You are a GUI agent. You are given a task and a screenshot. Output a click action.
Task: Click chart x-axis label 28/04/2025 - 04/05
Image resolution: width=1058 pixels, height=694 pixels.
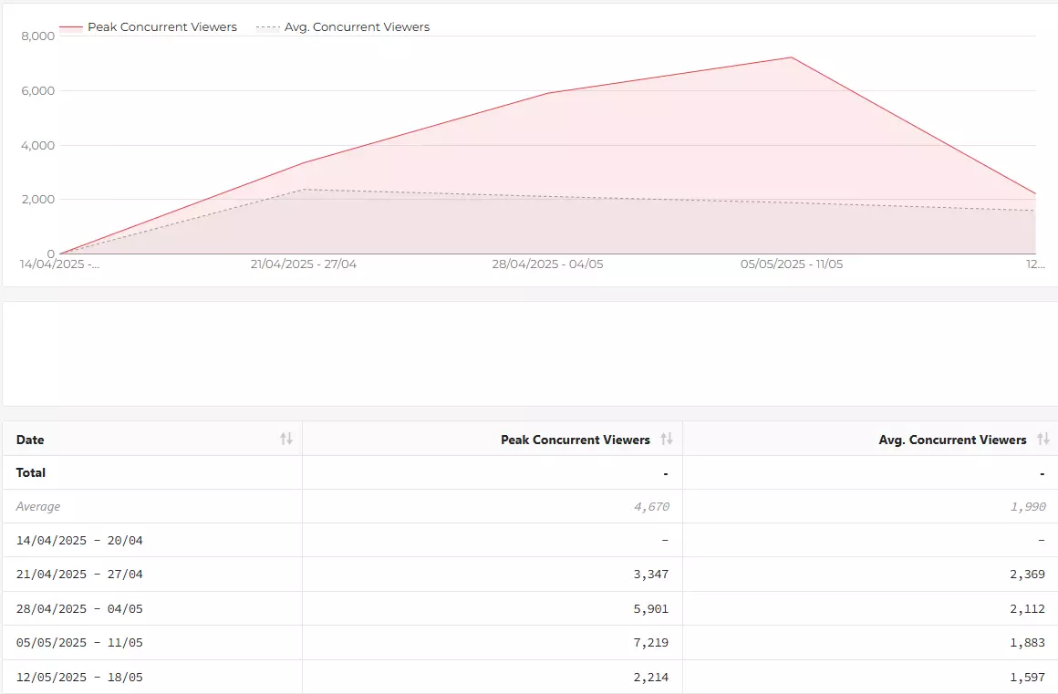tap(547, 264)
